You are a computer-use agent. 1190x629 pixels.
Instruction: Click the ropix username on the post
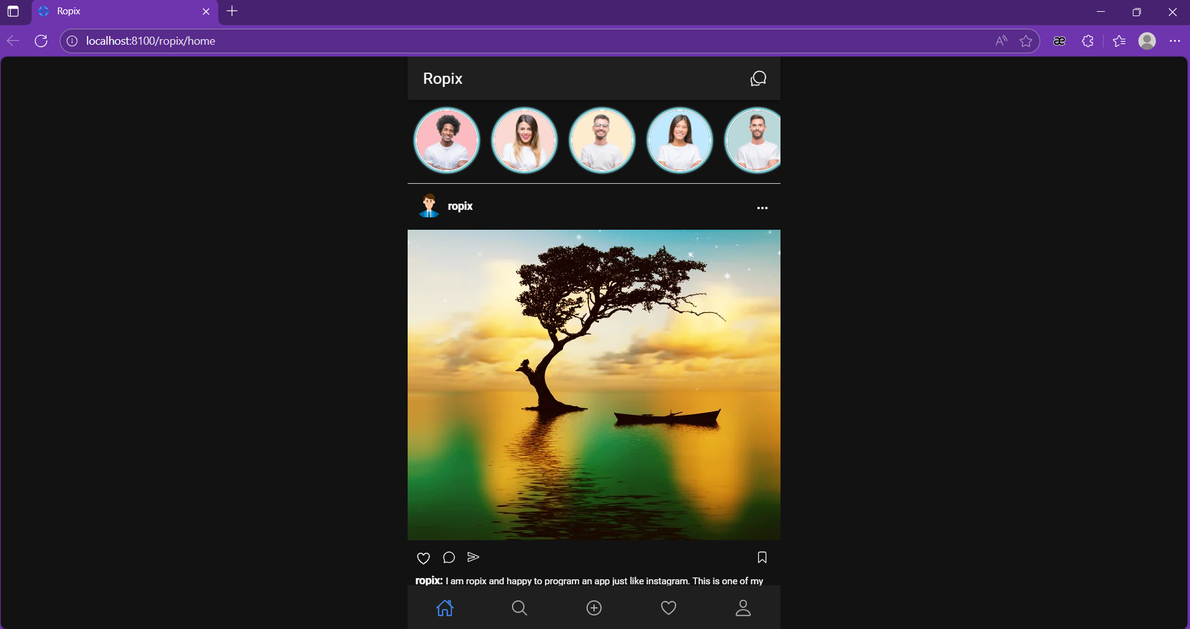[x=460, y=206]
